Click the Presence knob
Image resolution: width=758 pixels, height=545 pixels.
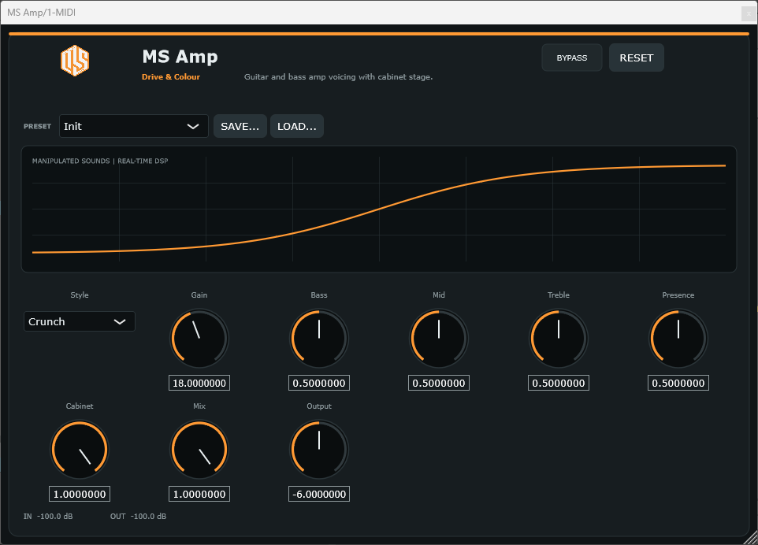(x=678, y=338)
